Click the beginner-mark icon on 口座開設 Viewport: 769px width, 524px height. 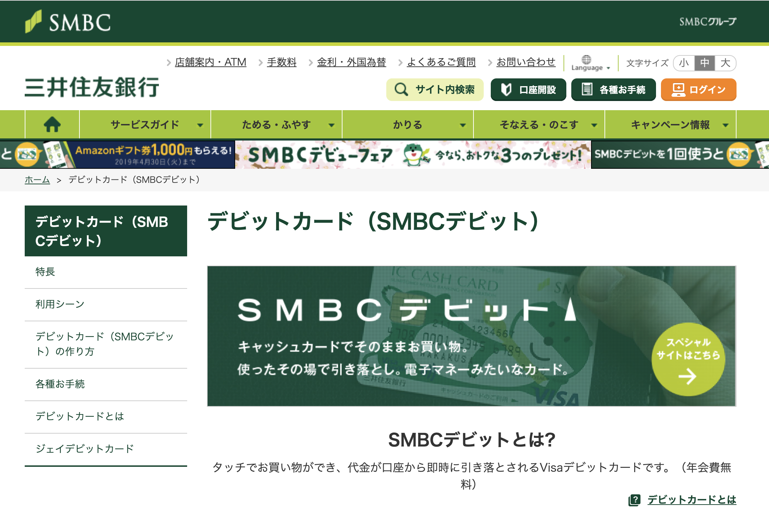point(506,90)
